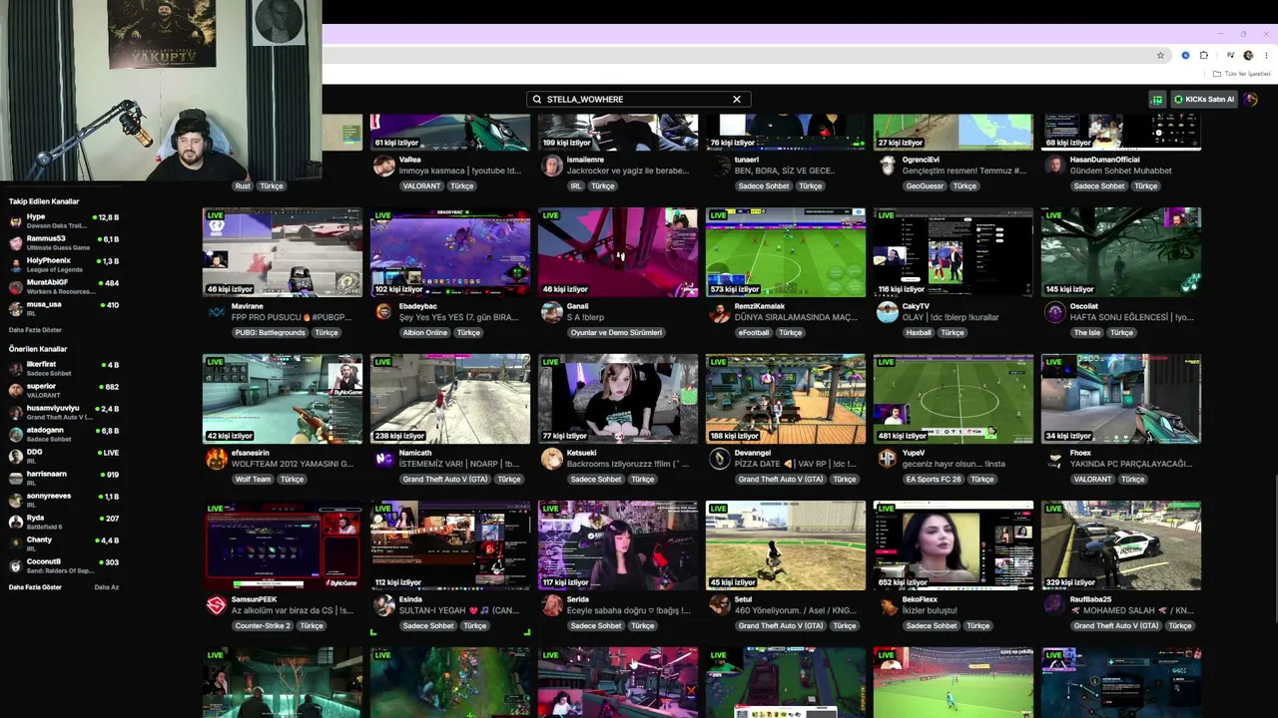Open the DDG recommended channel

65,457
